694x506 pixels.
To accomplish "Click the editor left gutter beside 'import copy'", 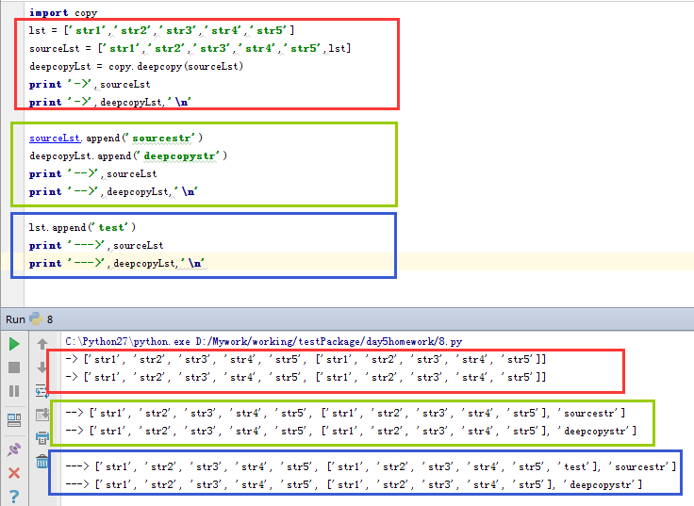I will tap(12, 13).
